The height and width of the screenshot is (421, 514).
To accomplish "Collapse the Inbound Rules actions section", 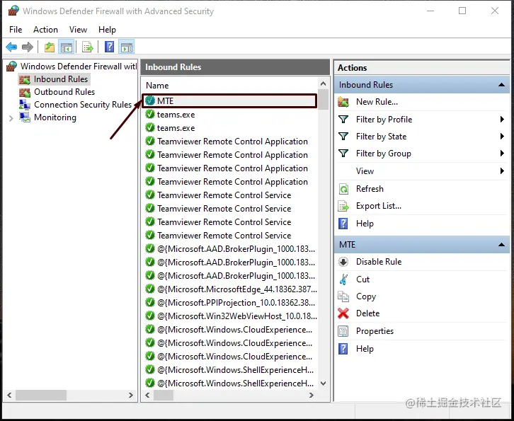I will pyautogui.click(x=501, y=85).
